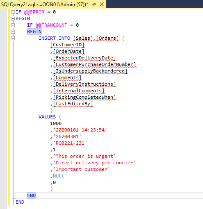Click the NULL value
Image resolution: width=203 pixels, height=209 pixels.
click(x=59, y=176)
